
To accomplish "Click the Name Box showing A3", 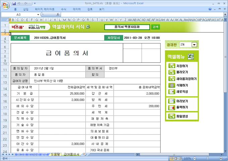I will point(19,15).
